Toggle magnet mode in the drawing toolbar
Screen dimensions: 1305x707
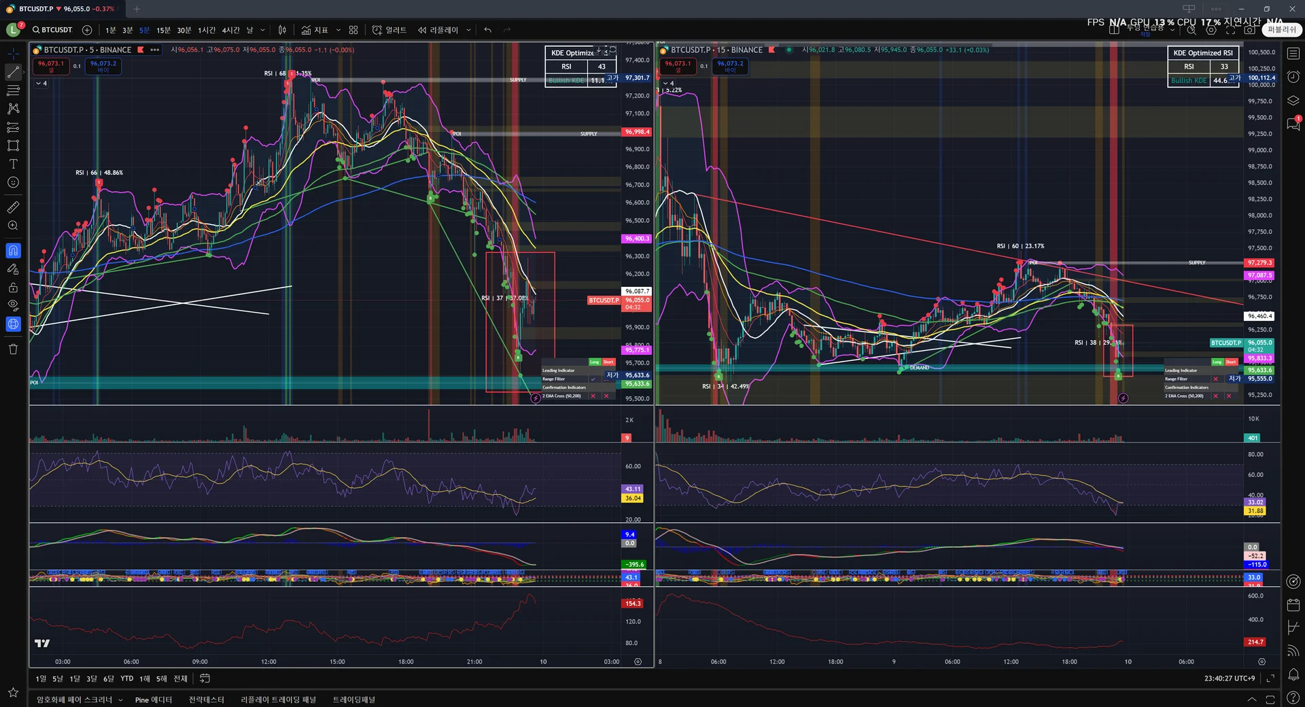point(13,251)
